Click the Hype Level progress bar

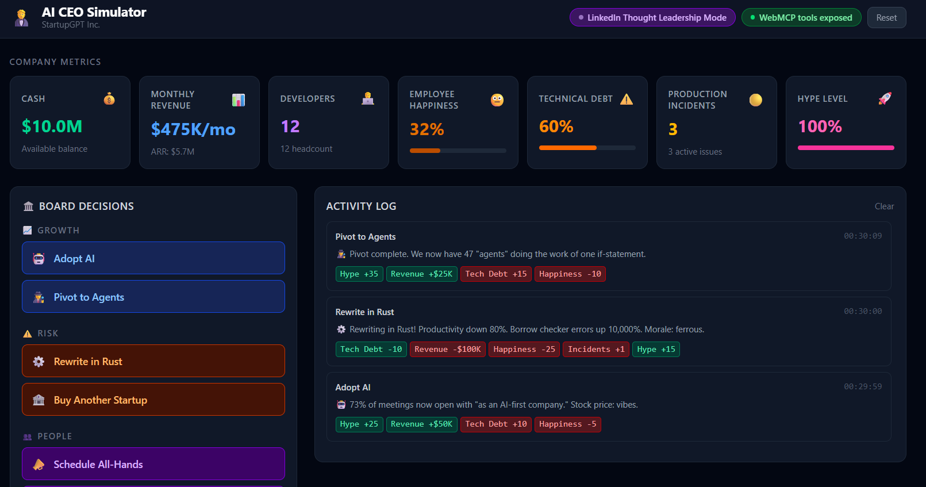coord(846,148)
